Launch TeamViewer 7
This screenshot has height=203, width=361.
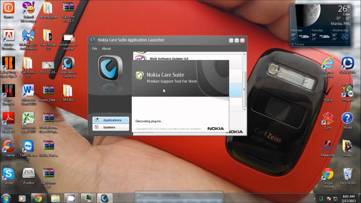[28, 150]
